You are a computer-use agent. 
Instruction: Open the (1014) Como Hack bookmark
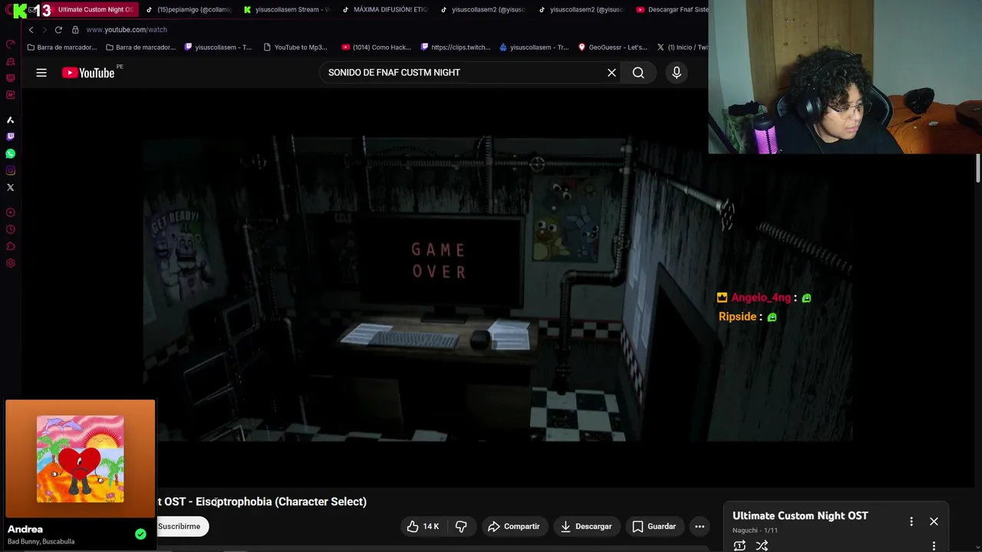[377, 48]
